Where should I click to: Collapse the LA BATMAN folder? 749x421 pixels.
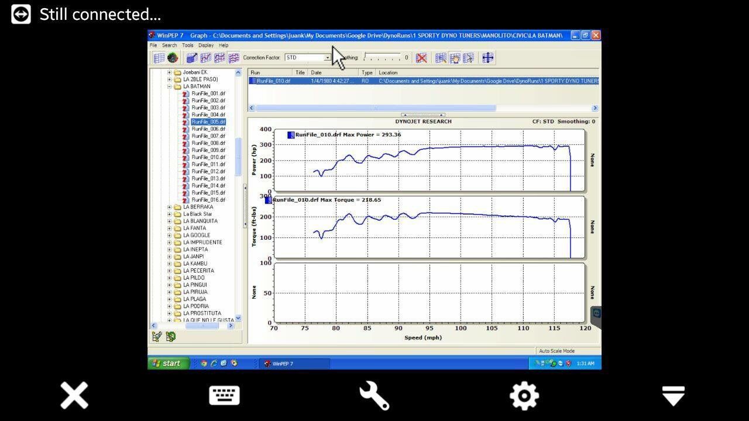point(170,87)
